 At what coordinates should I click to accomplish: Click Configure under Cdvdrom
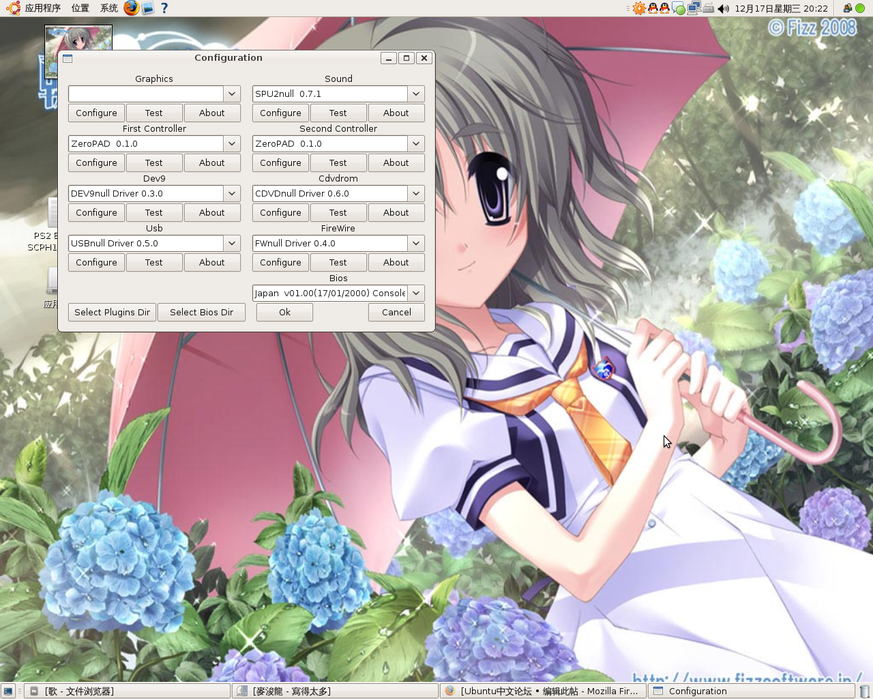280,212
